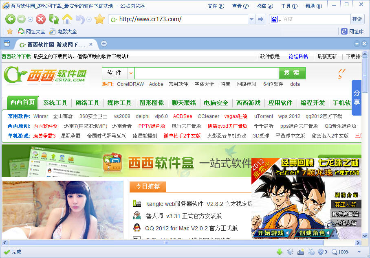The width and height of the screenshot is (370, 258).
Task: Open the home page house icon
Action: coord(67,19)
